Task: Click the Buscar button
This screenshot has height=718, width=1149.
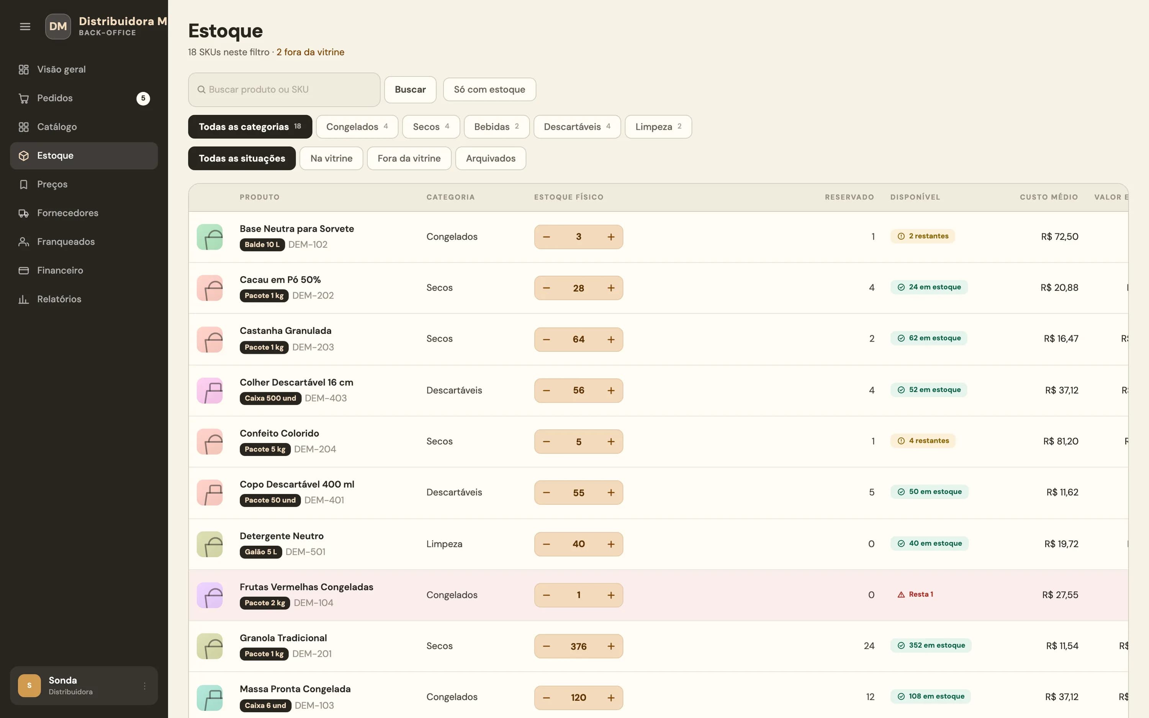Action: pyautogui.click(x=410, y=90)
